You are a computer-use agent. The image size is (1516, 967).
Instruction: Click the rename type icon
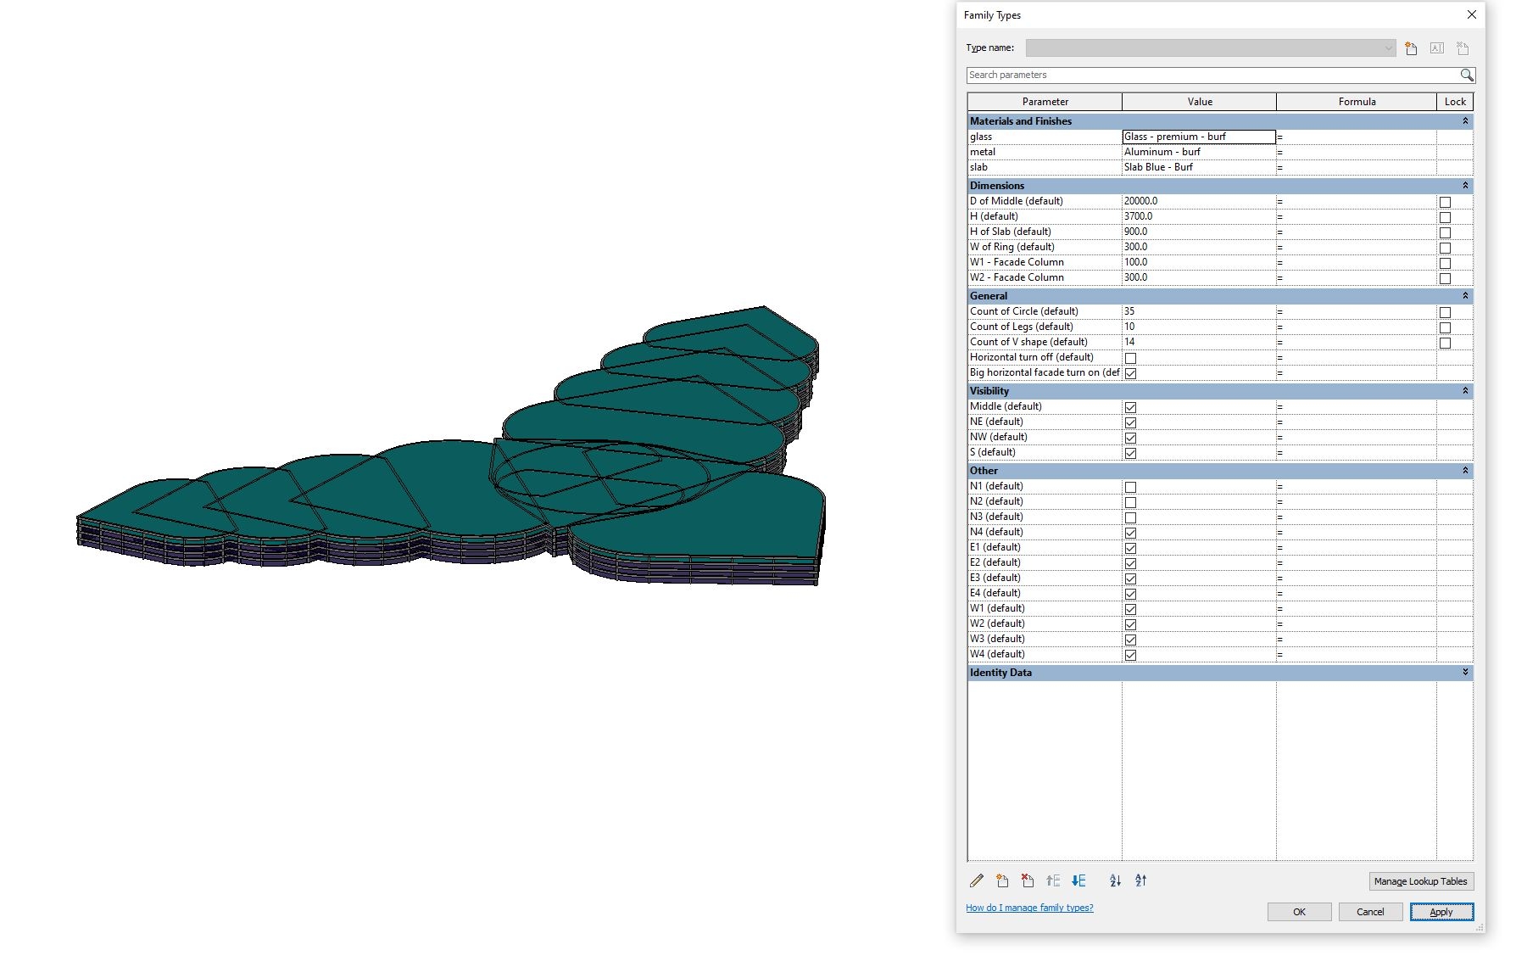tap(1435, 48)
